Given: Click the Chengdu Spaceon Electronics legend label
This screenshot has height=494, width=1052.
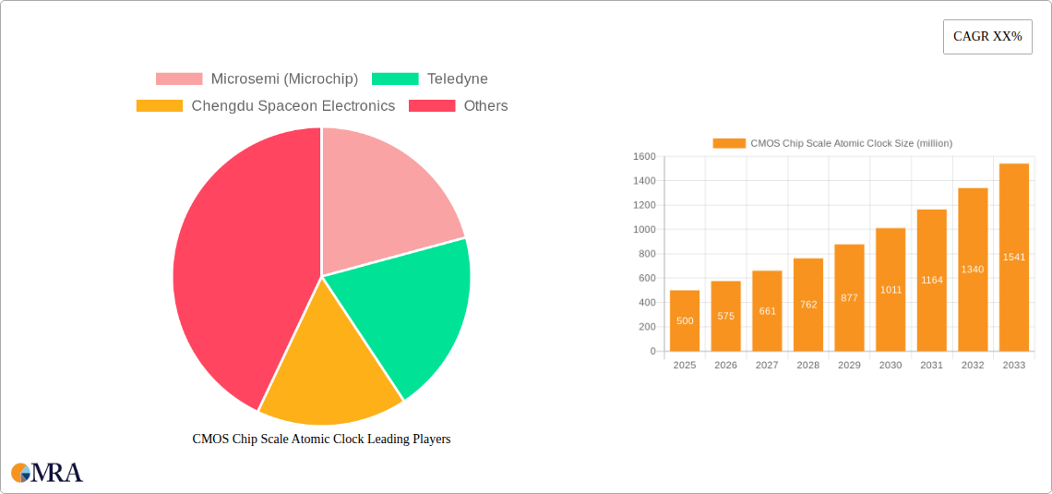Looking at the screenshot, I should [293, 106].
